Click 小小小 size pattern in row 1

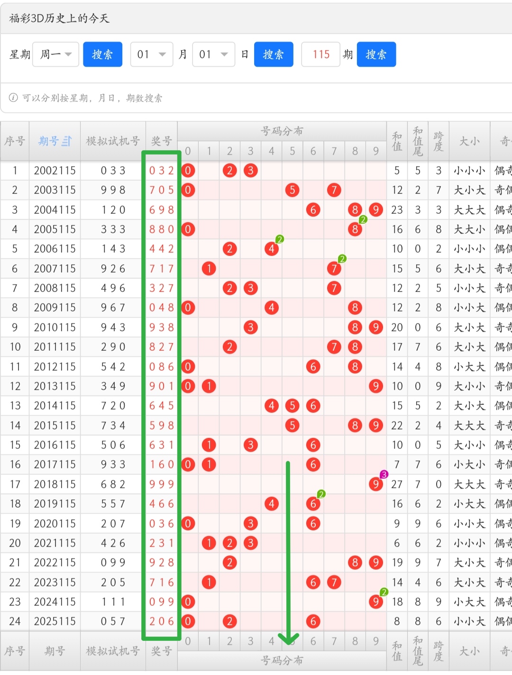[x=469, y=171]
